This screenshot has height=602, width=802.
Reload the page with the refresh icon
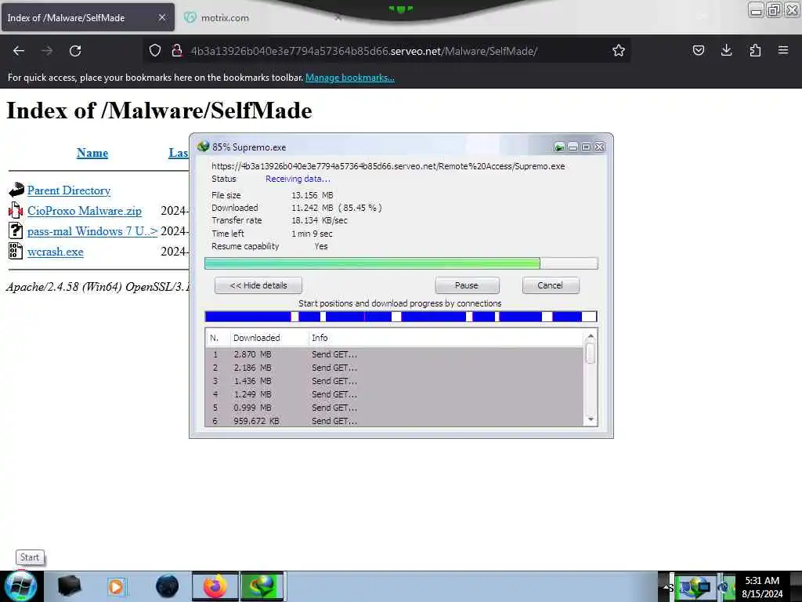click(75, 51)
